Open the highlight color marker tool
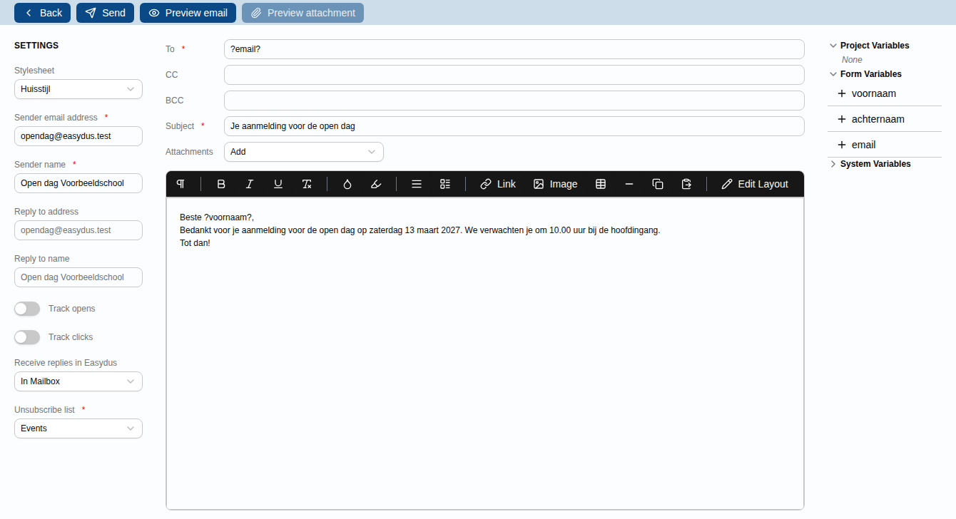Screen dimensions: 956x519 (376, 184)
